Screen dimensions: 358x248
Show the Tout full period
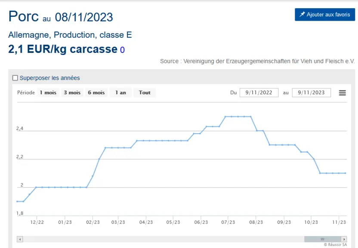point(145,93)
